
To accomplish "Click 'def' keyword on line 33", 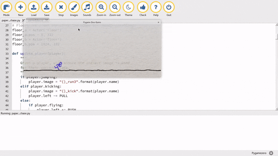I will pyautogui.click(x=15, y=54).
